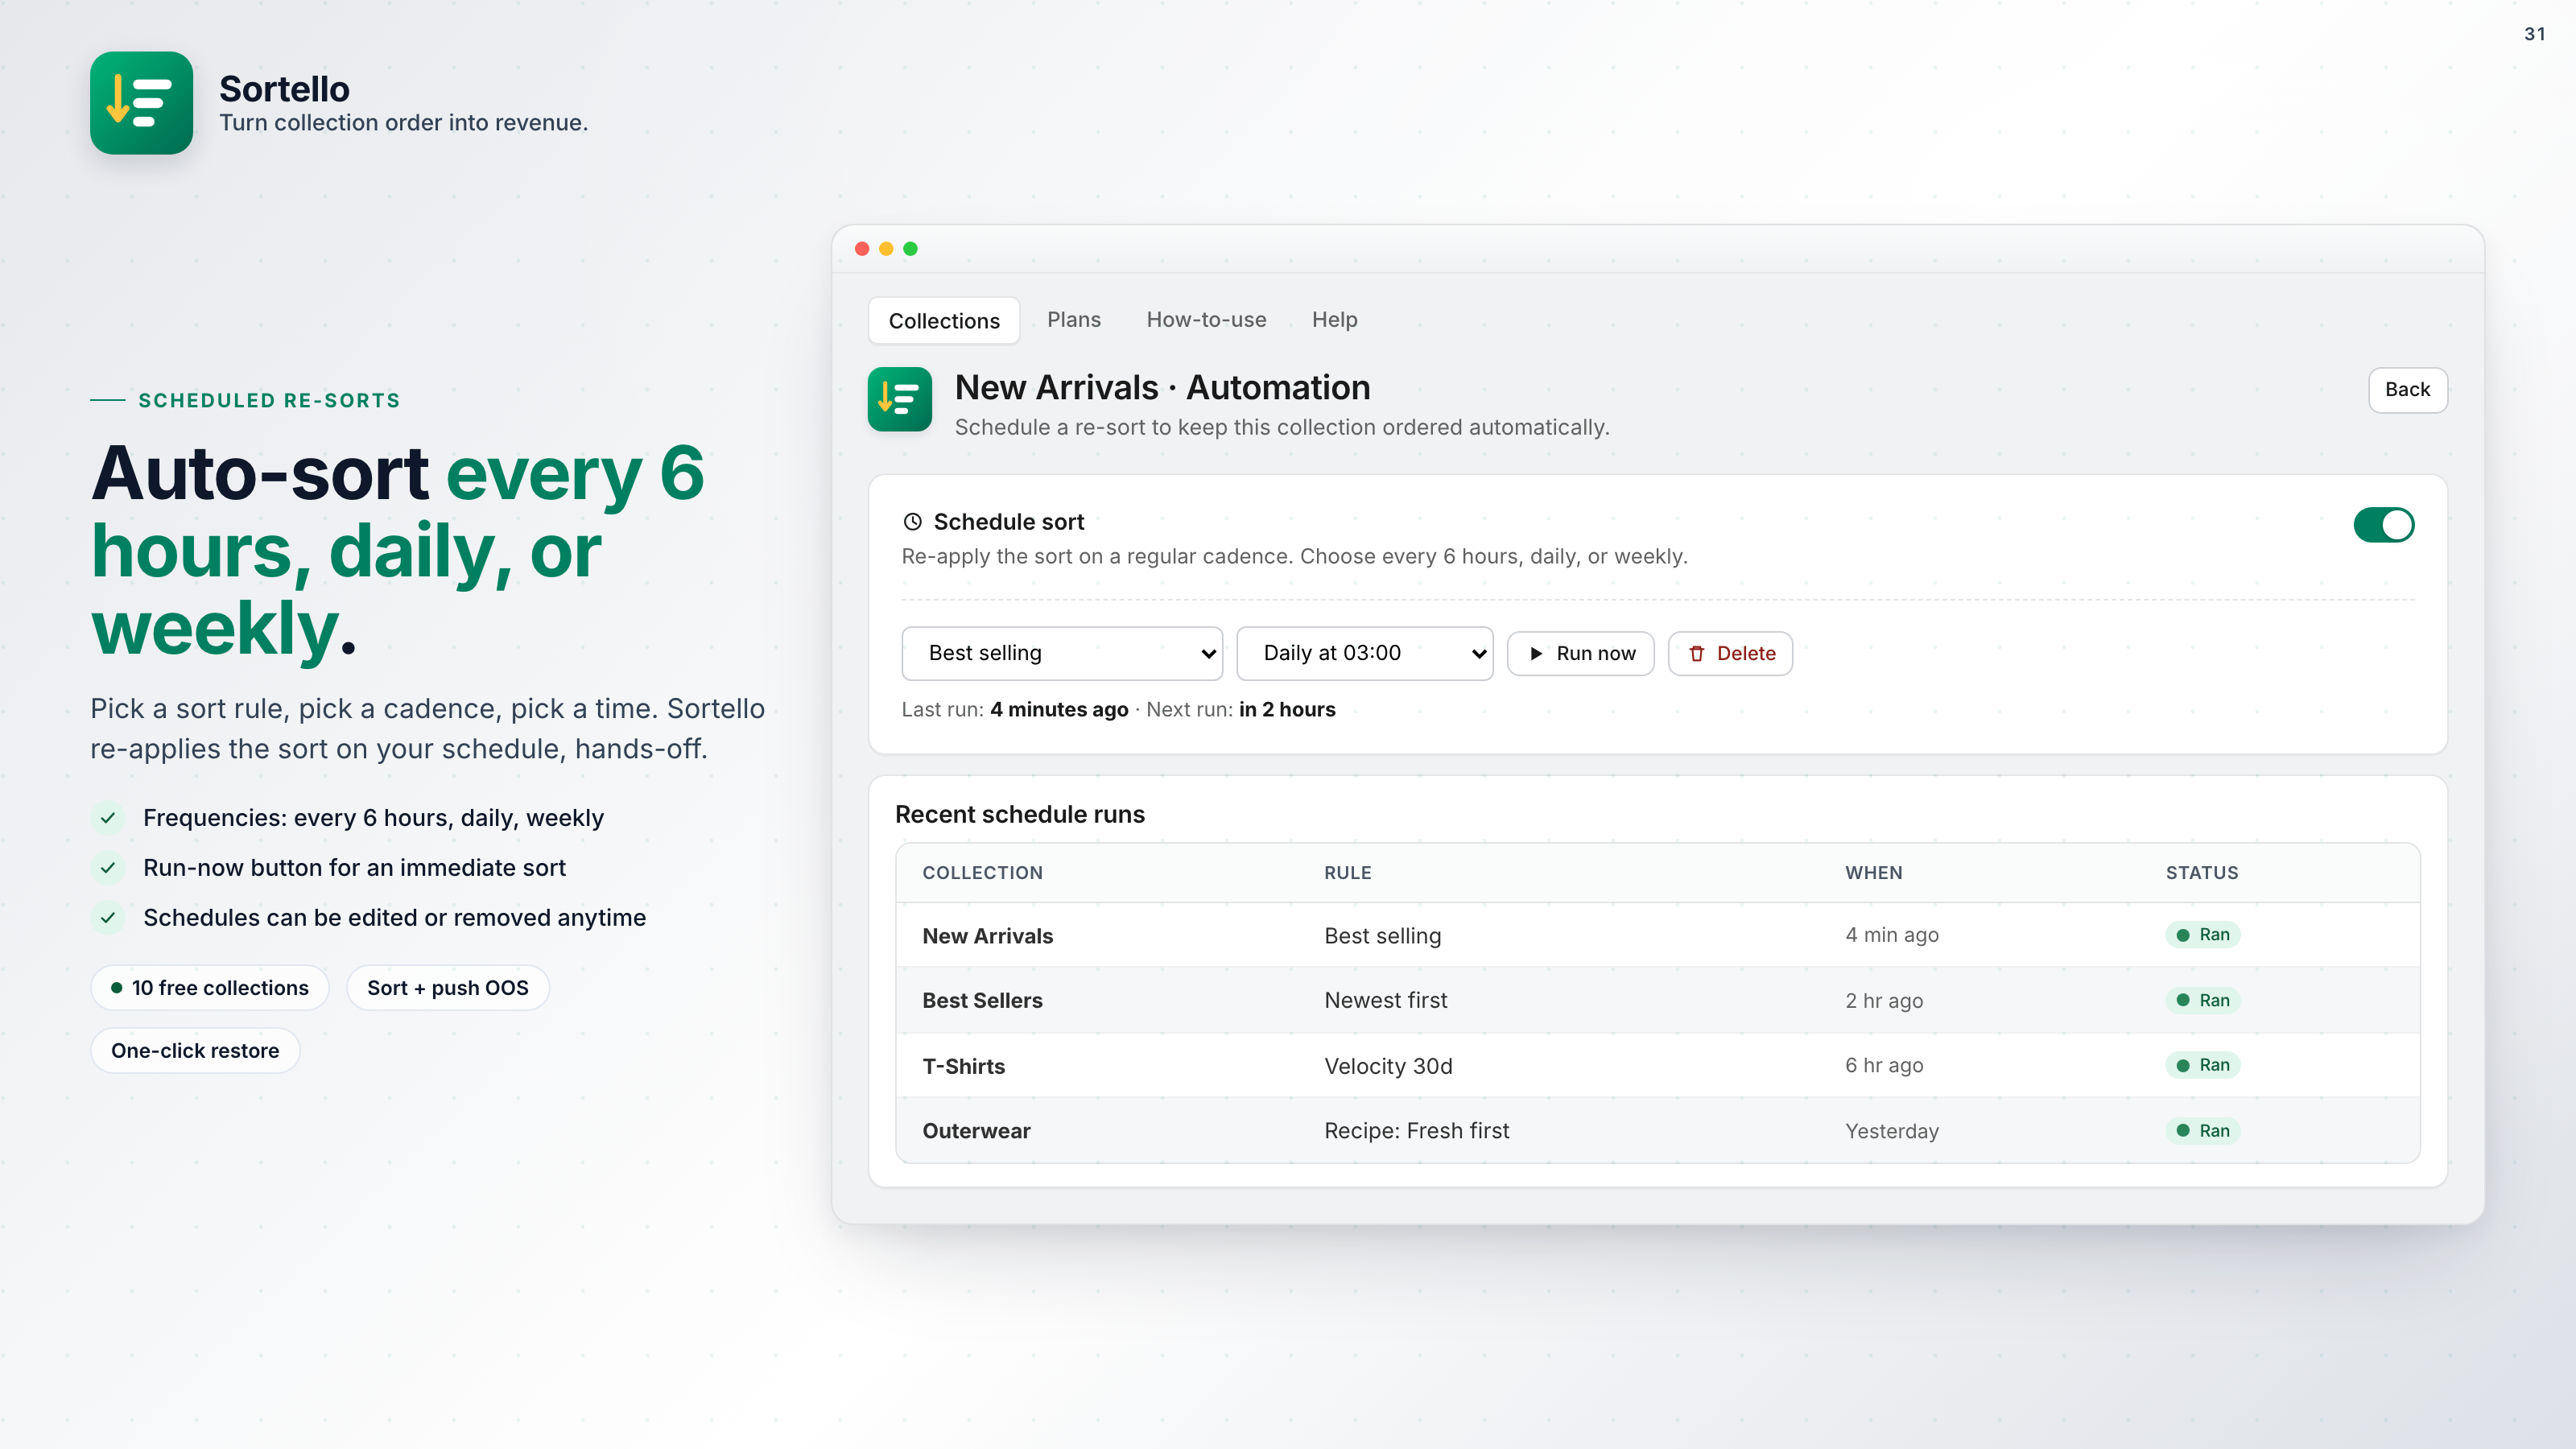The height and width of the screenshot is (1449, 2576).
Task: Click the checkmark beside Frequencies bullet
Action: click(x=108, y=818)
